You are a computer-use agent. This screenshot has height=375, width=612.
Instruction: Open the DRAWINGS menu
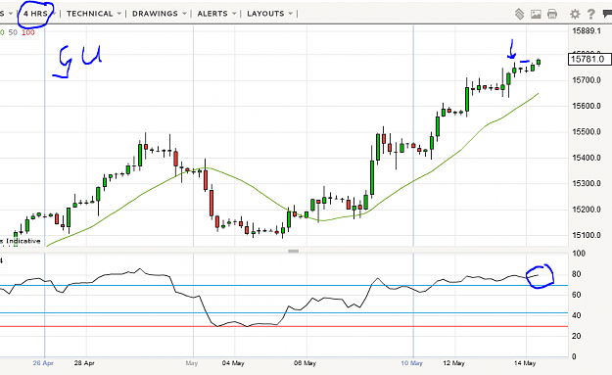pyautogui.click(x=155, y=14)
